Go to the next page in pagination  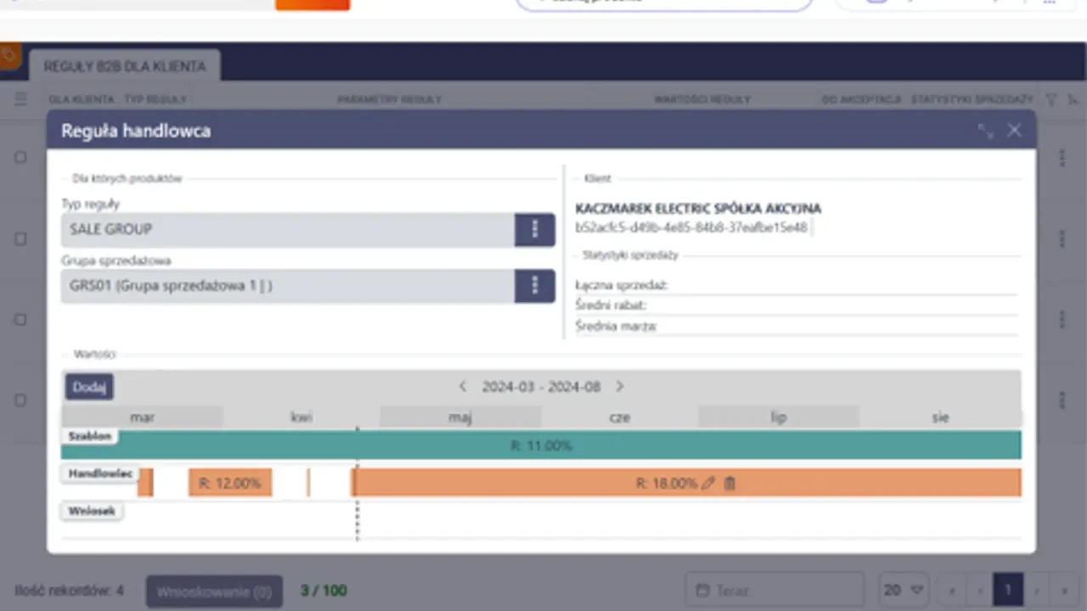point(1036,590)
